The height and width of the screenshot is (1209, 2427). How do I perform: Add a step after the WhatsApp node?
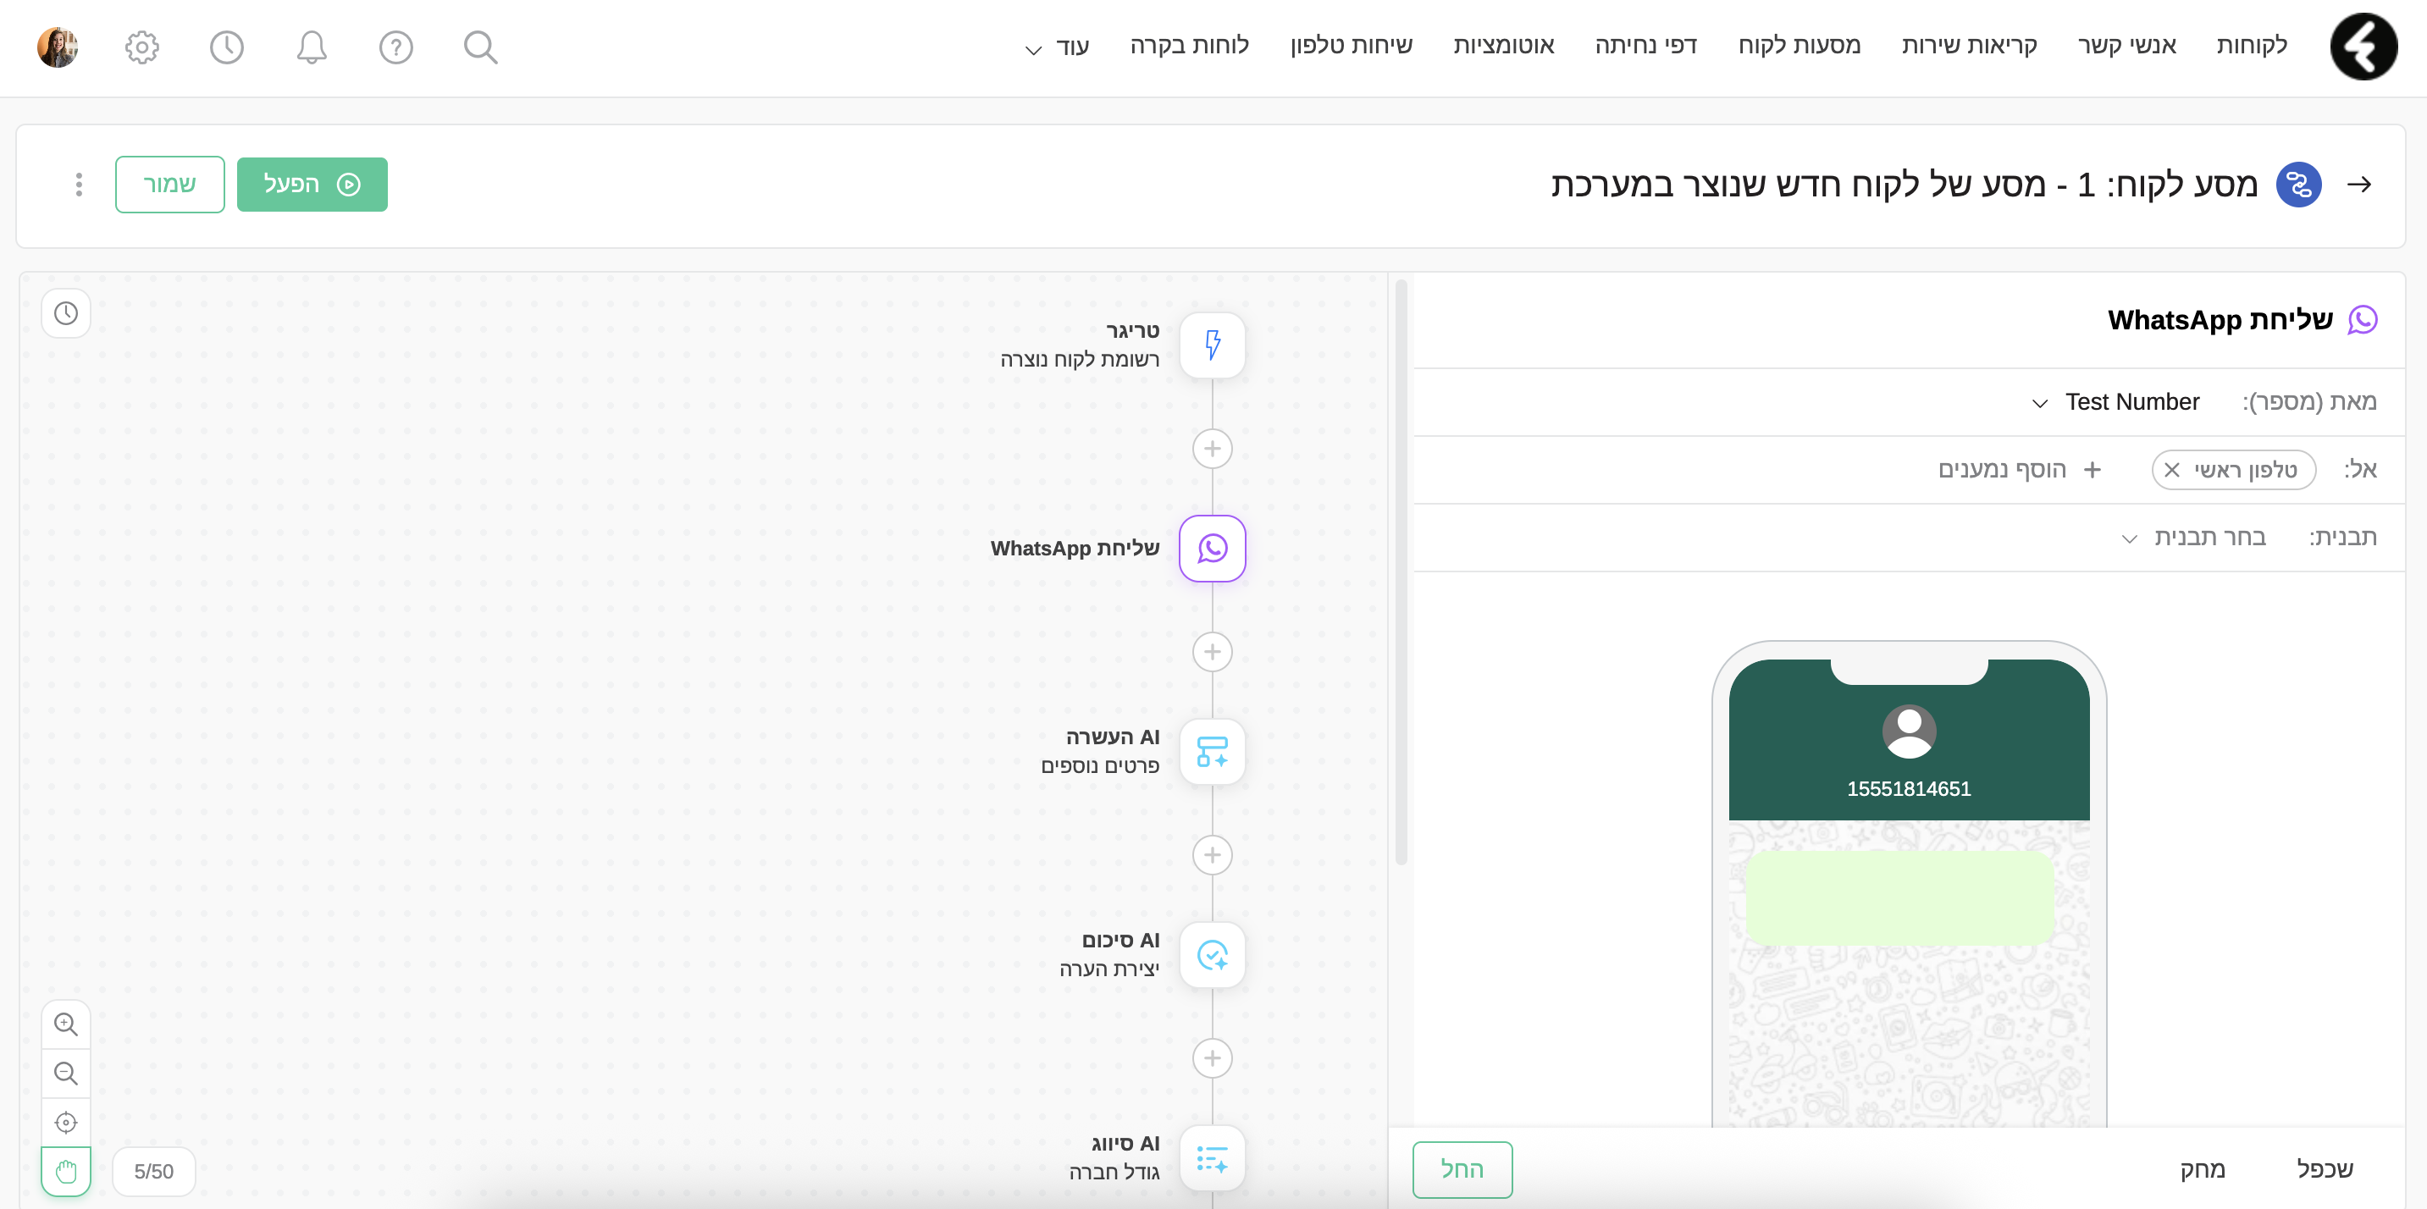tap(1212, 653)
